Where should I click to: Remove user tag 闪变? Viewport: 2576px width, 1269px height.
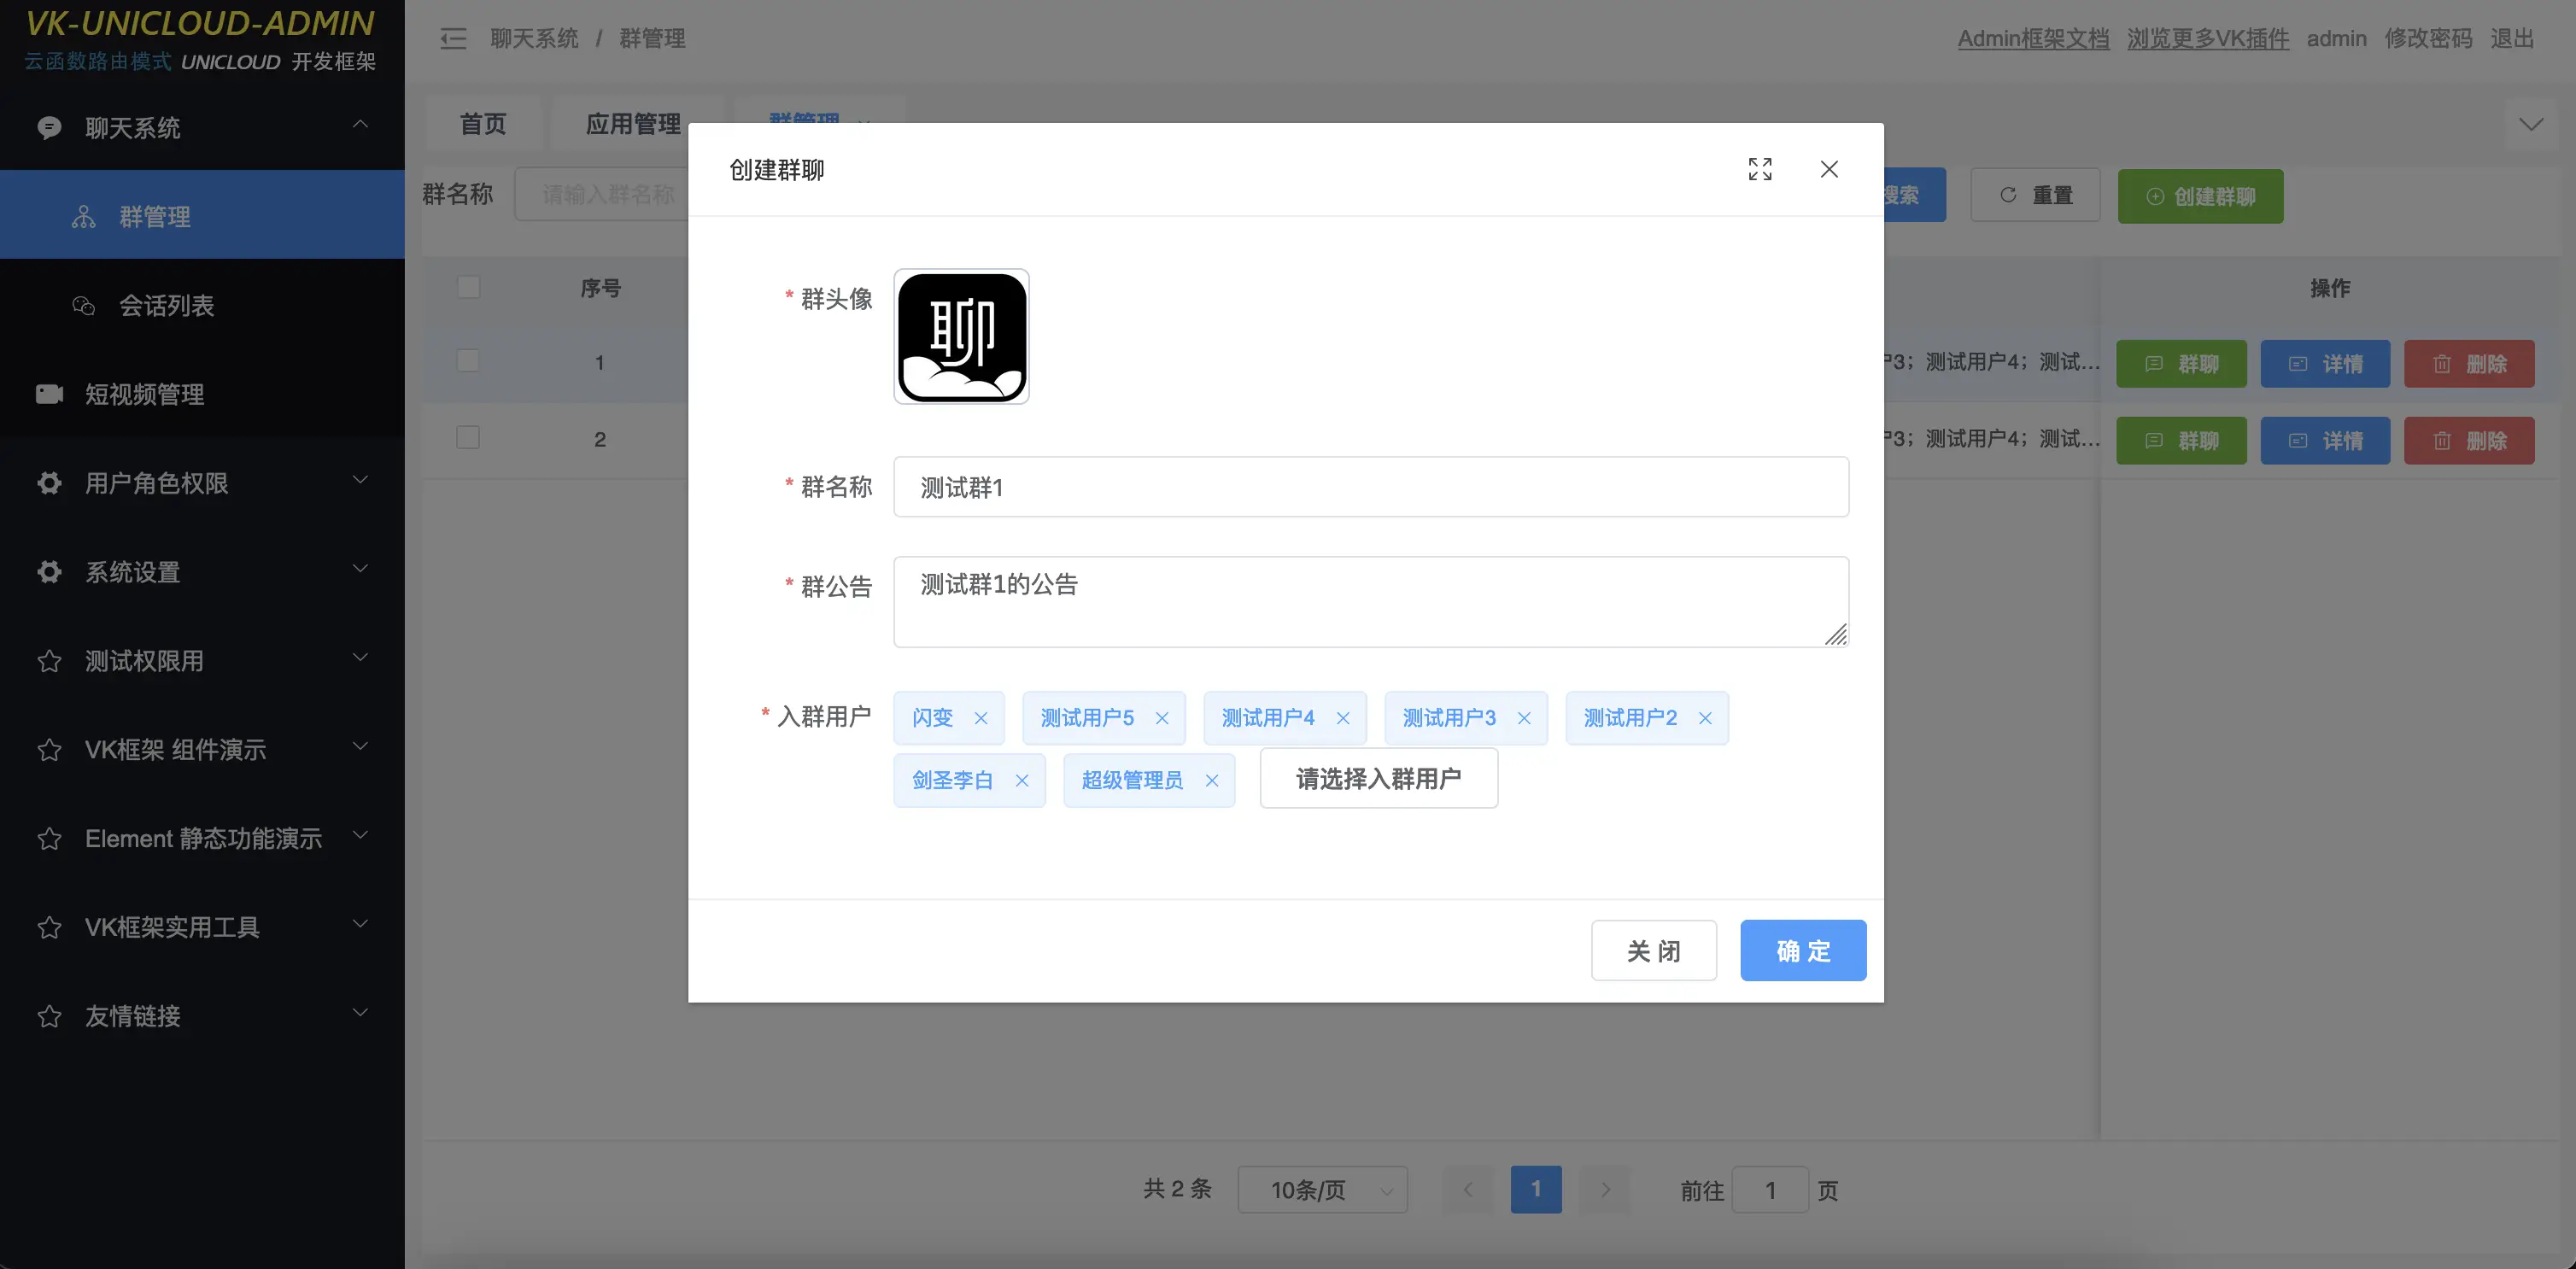coord(981,718)
